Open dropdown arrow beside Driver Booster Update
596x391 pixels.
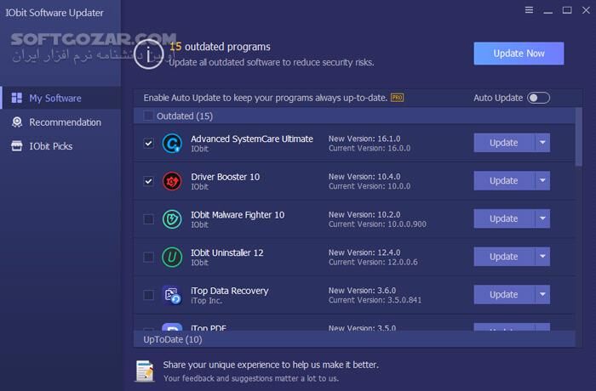(x=542, y=181)
